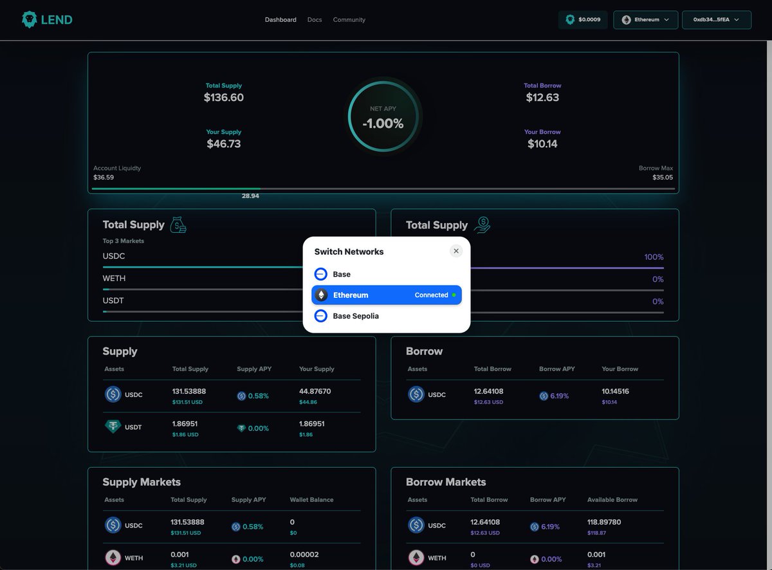
Task: Click the USDT icon in Supply table
Action: point(113,427)
